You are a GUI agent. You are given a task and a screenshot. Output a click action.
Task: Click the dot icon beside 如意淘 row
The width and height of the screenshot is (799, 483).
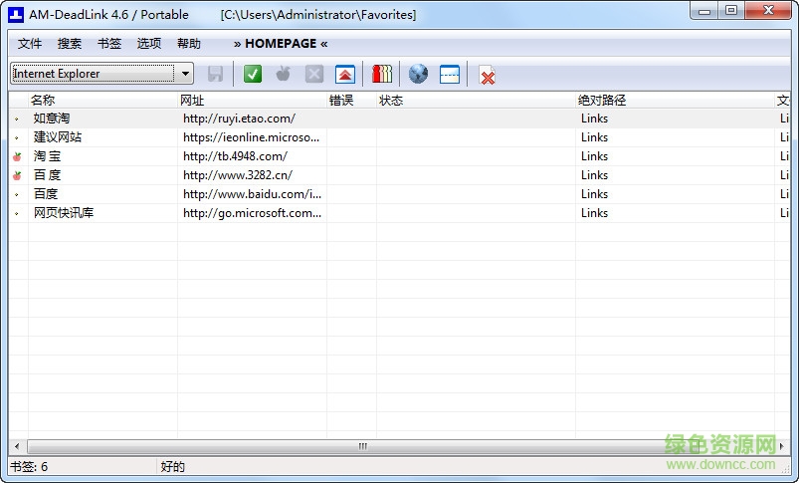[x=17, y=119]
